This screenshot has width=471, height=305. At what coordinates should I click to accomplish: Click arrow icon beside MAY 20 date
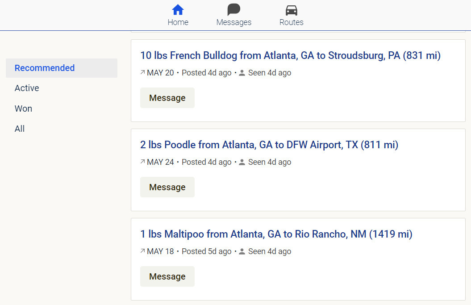coord(142,72)
